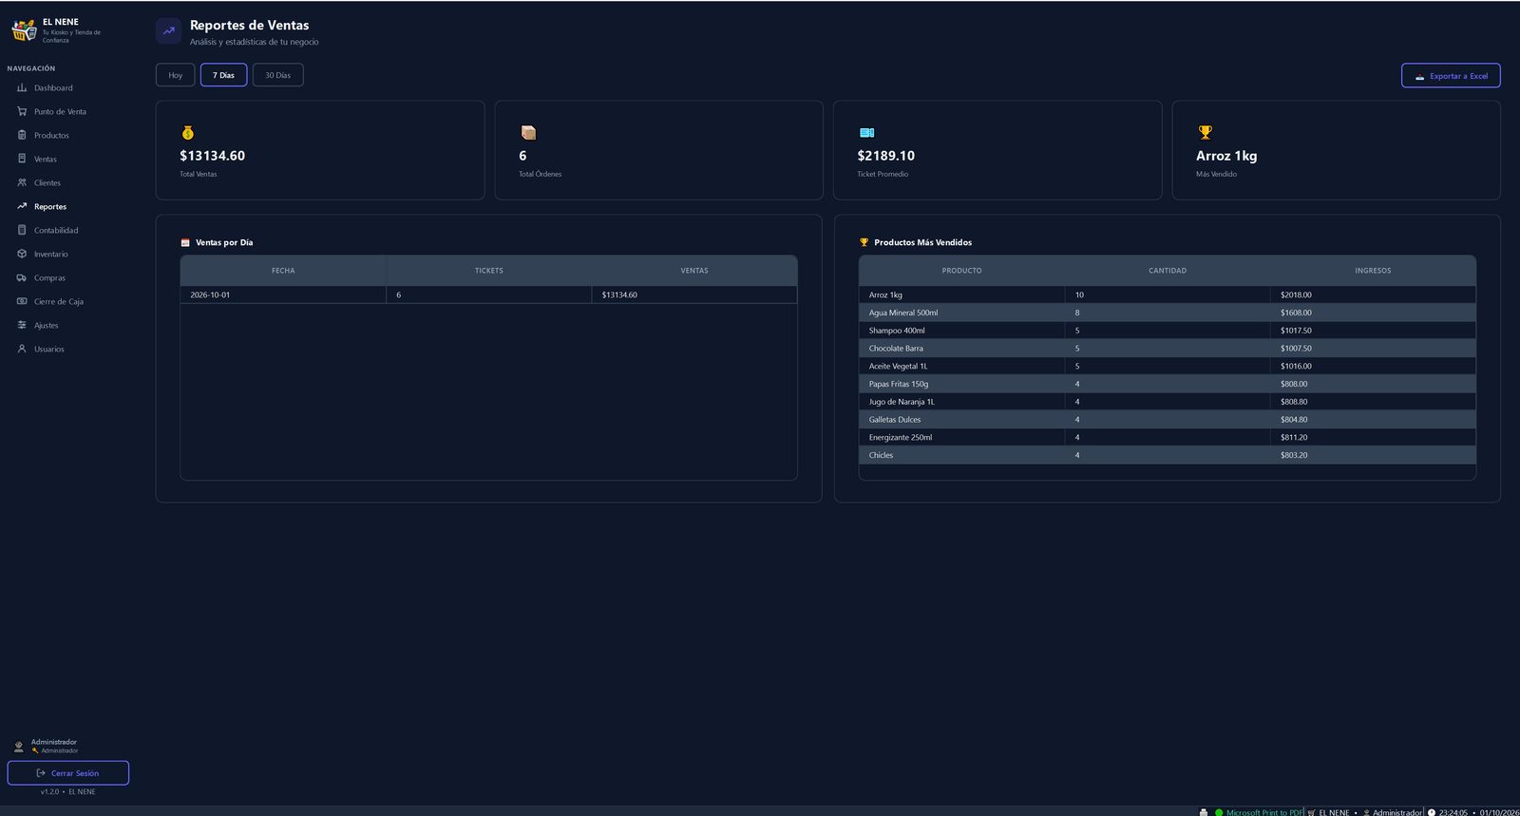Select the Jugo de Naranja 1L row
This screenshot has height=816, width=1520.
coord(1168,402)
